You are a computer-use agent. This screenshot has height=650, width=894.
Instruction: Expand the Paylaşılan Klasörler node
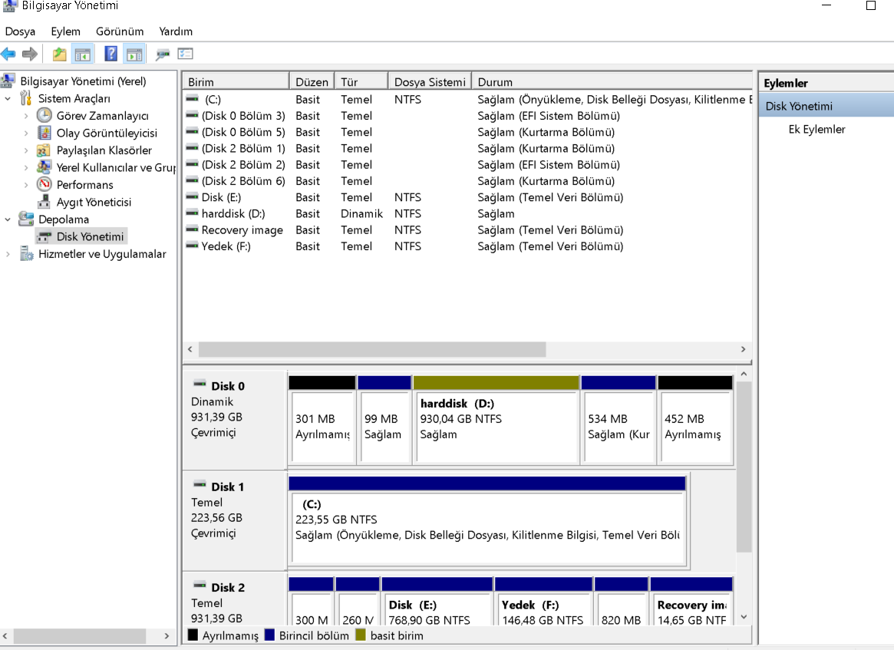click(x=26, y=150)
